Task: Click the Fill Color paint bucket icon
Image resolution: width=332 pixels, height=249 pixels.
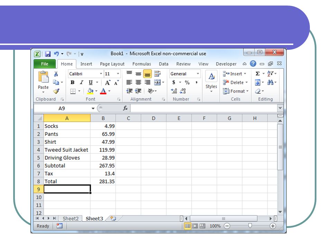Action: click(90, 91)
